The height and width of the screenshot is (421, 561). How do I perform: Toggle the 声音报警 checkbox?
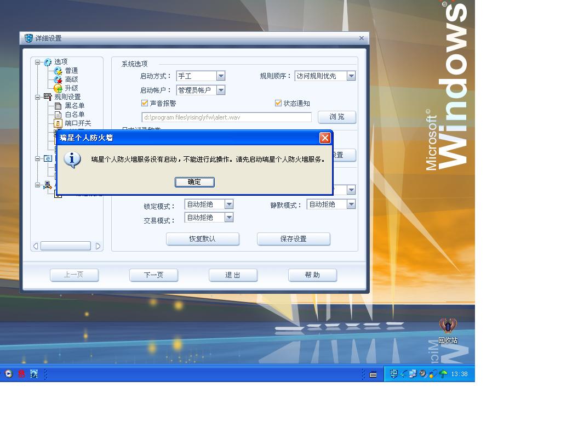145,103
